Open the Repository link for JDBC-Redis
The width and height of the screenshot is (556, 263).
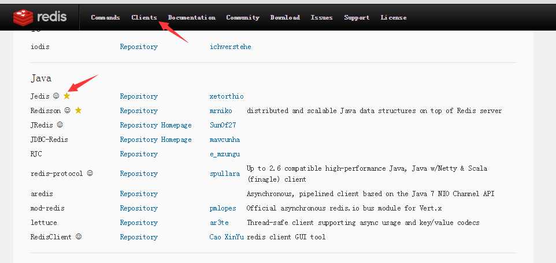(139, 140)
